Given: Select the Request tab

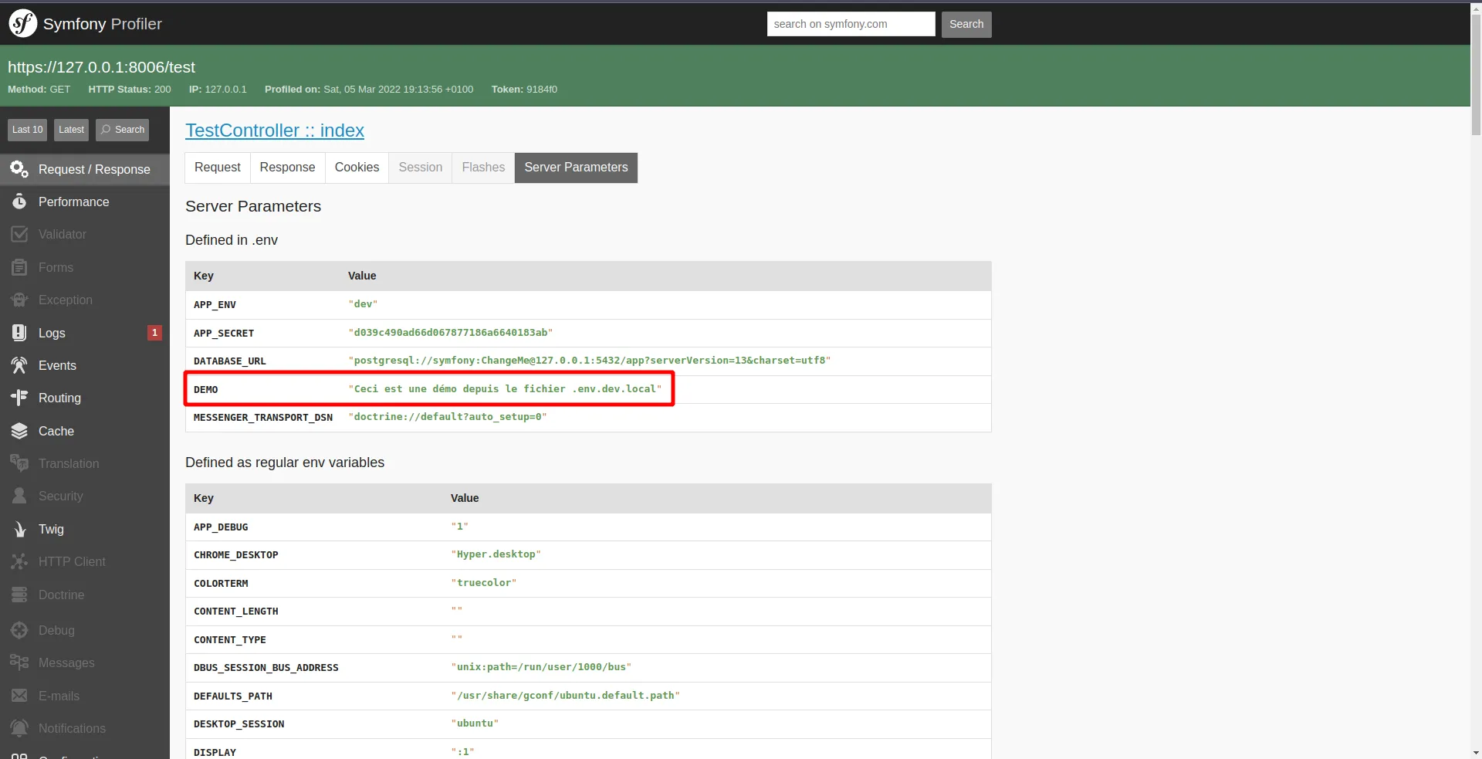Looking at the screenshot, I should (x=217, y=168).
